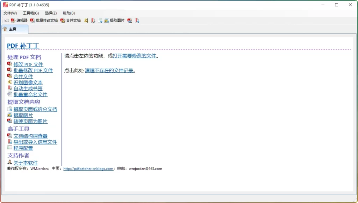Open convert pages to images toolbar icon
358x203 pixels.
[129, 20]
